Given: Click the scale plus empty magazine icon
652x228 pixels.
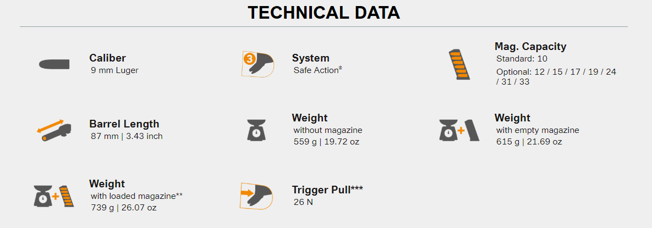Looking at the screenshot, I should pos(459,130).
